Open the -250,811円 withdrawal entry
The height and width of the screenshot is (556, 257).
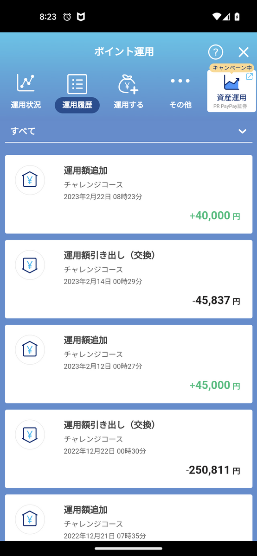pyautogui.click(x=128, y=449)
